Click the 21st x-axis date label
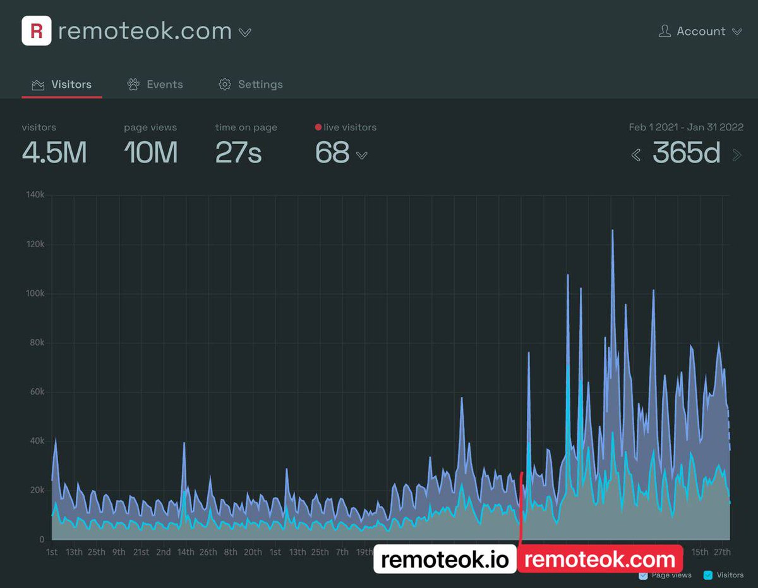 [141, 552]
